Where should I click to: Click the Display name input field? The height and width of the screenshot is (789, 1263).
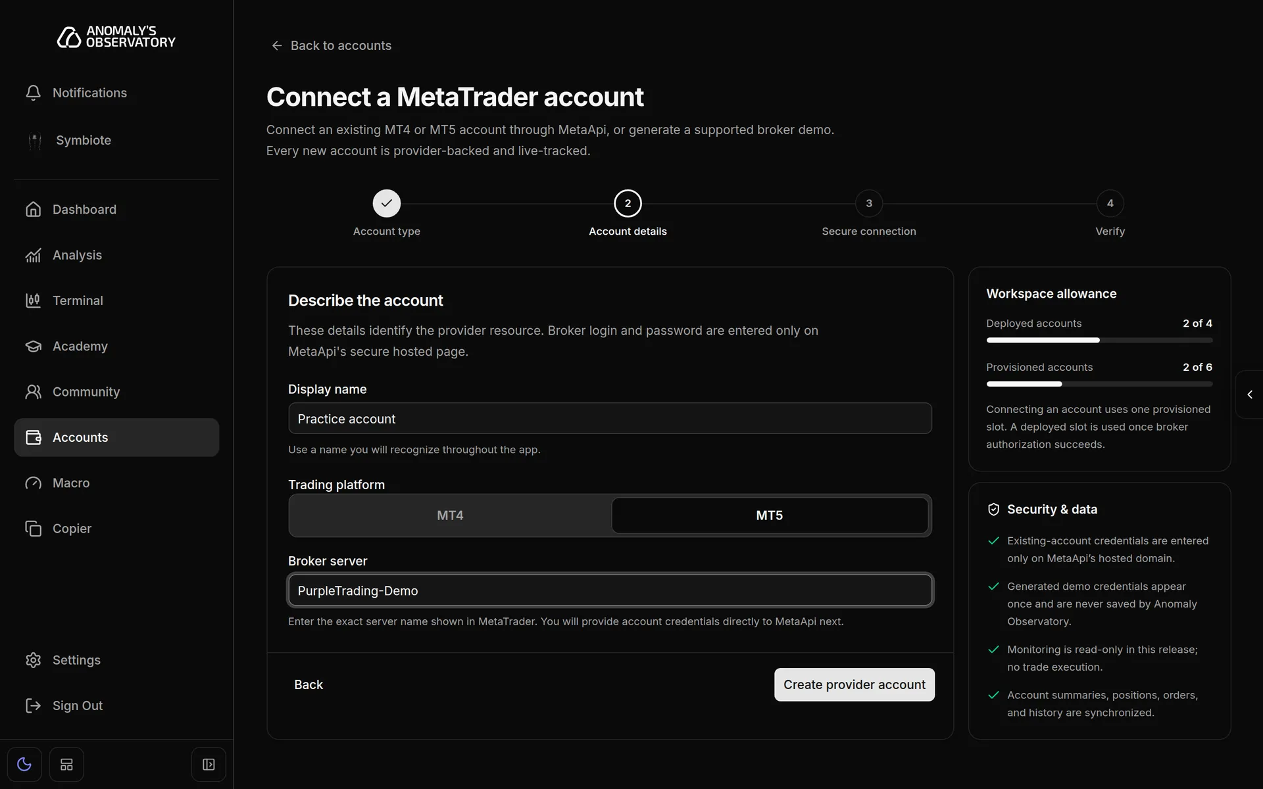[610, 418]
